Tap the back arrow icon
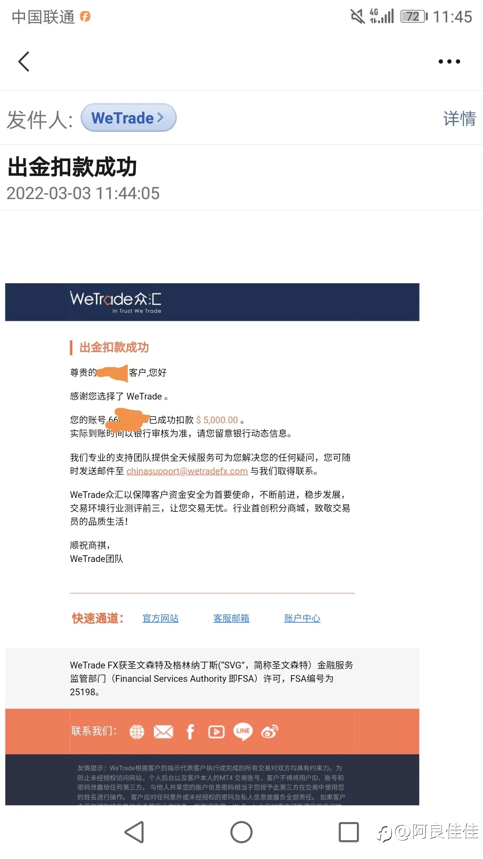This screenshot has width=483, height=859. click(x=24, y=61)
